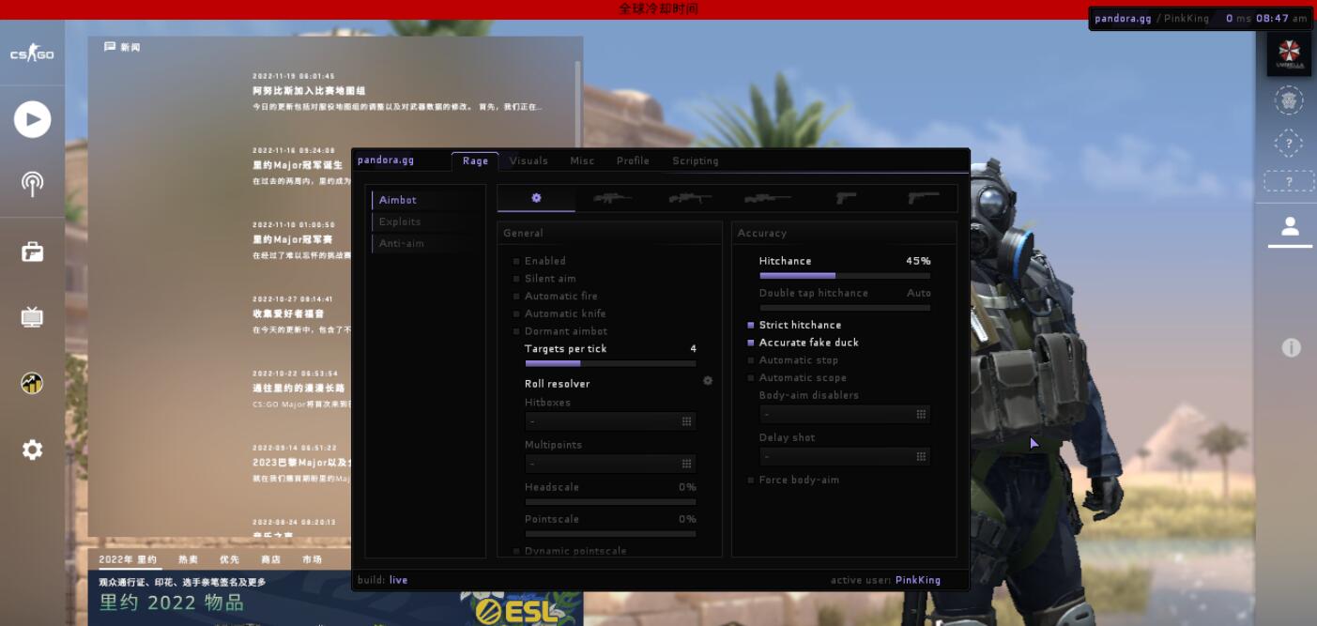Click the broadcast antenna icon in the sidebar
Image resolution: width=1317 pixels, height=626 pixels.
(32, 184)
